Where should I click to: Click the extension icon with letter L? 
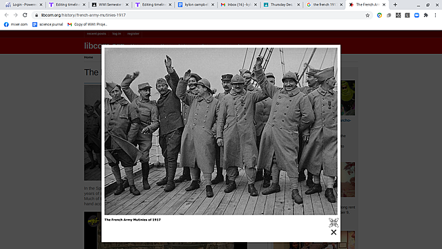point(407,15)
